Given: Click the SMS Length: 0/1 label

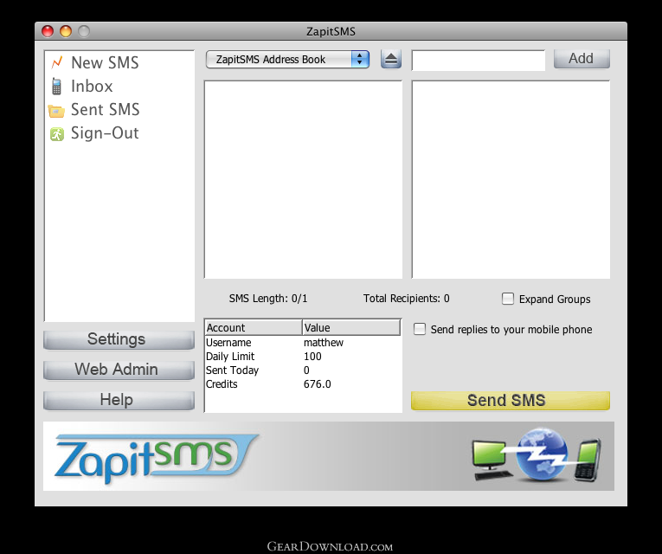Looking at the screenshot, I should [268, 299].
